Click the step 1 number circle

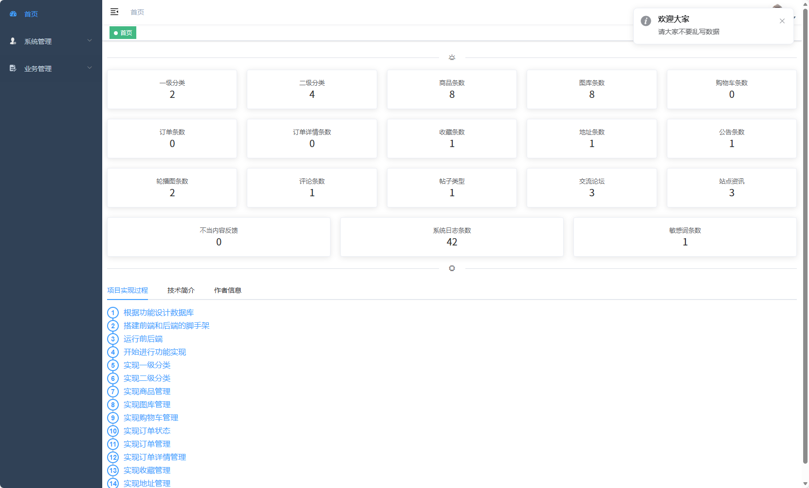point(113,313)
